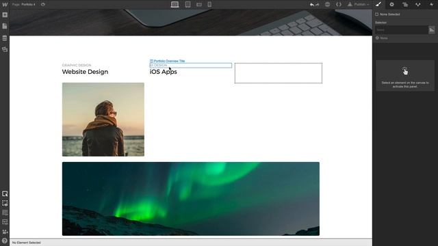Image resolution: width=438 pixels, height=246 pixels.
Task: Open the Webflow W logo menu
Action: (5, 5)
